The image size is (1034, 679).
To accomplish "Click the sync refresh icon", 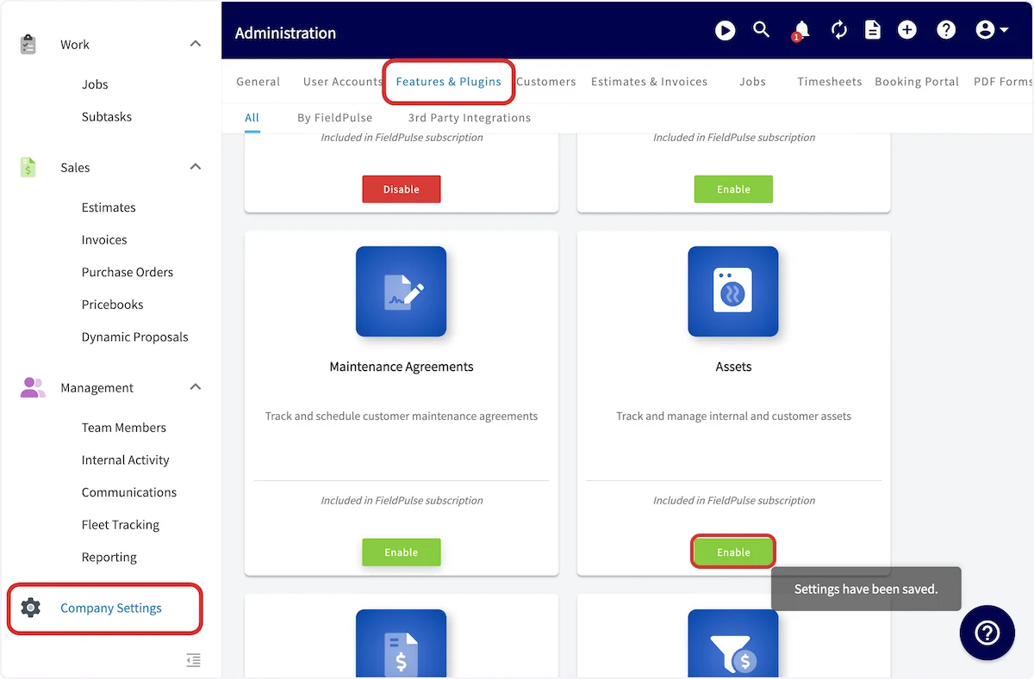I will [839, 31].
